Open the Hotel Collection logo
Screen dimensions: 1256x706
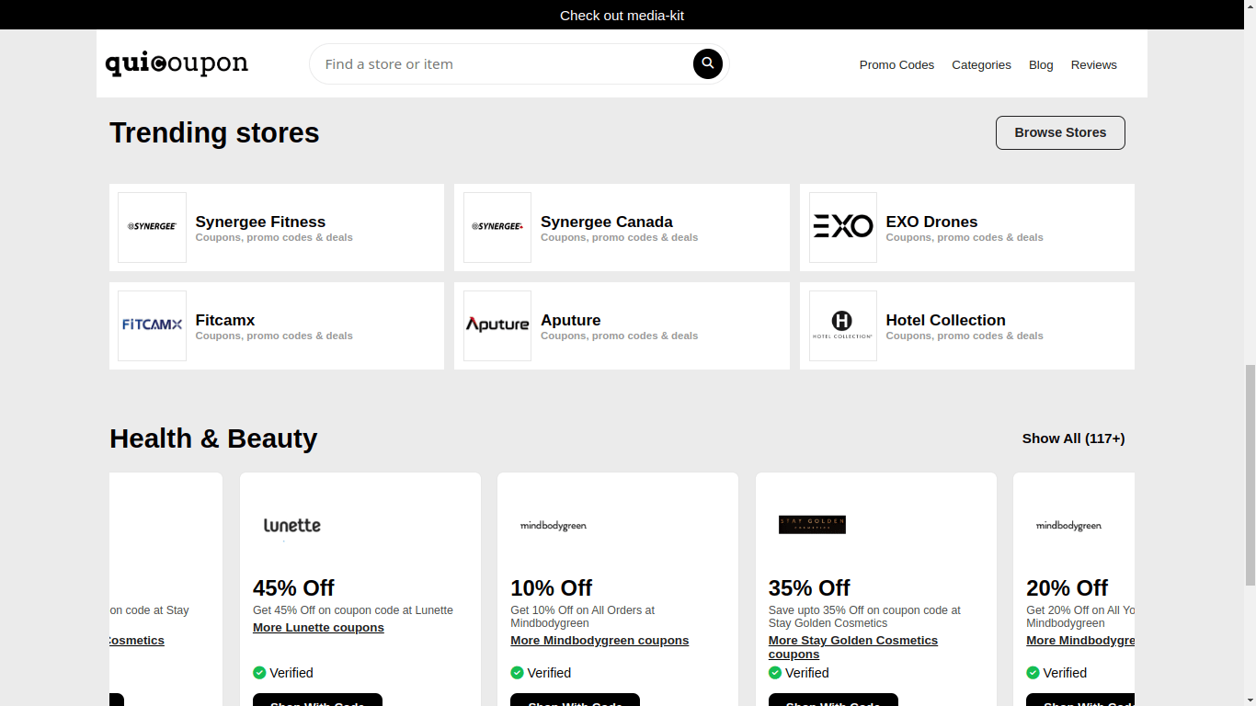842,325
